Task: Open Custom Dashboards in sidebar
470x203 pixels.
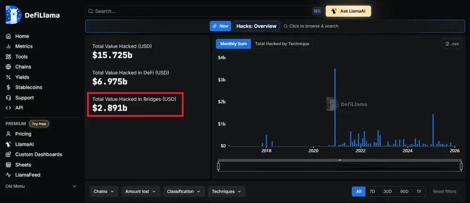Action: click(38, 154)
